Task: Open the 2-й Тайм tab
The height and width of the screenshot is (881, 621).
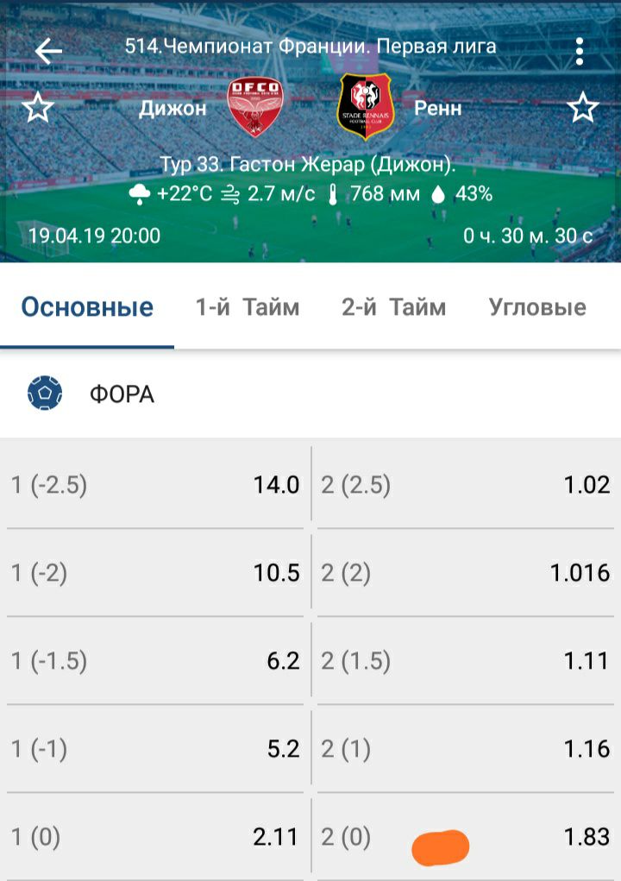Action: tap(393, 307)
